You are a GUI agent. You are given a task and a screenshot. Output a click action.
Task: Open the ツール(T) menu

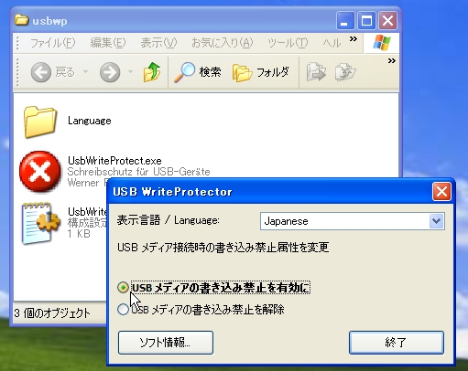pyautogui.click(x=288, y=43)
